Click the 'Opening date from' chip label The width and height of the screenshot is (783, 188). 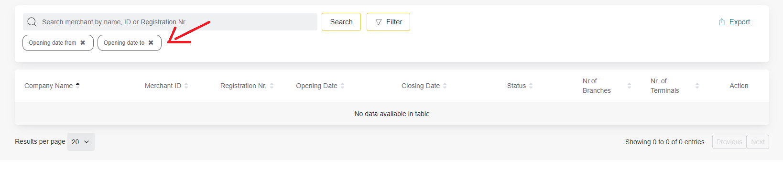pos(53,43)
